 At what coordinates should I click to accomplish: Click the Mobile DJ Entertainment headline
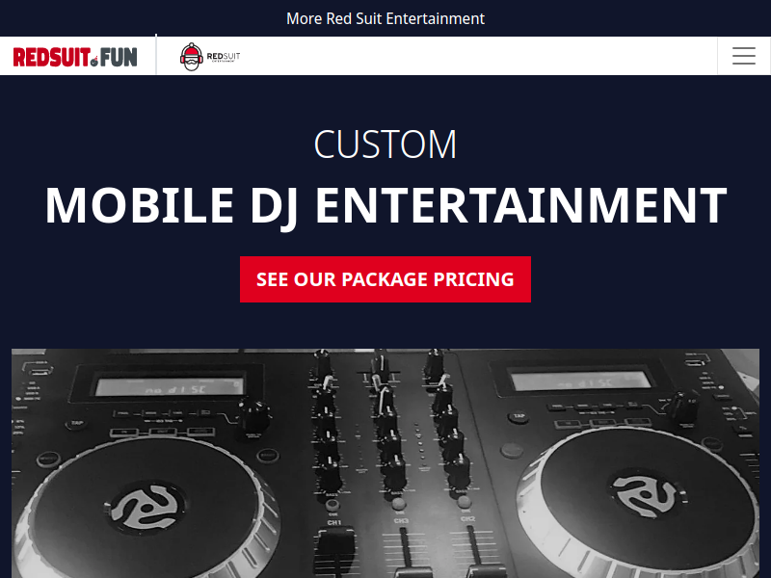pos(385,205)
